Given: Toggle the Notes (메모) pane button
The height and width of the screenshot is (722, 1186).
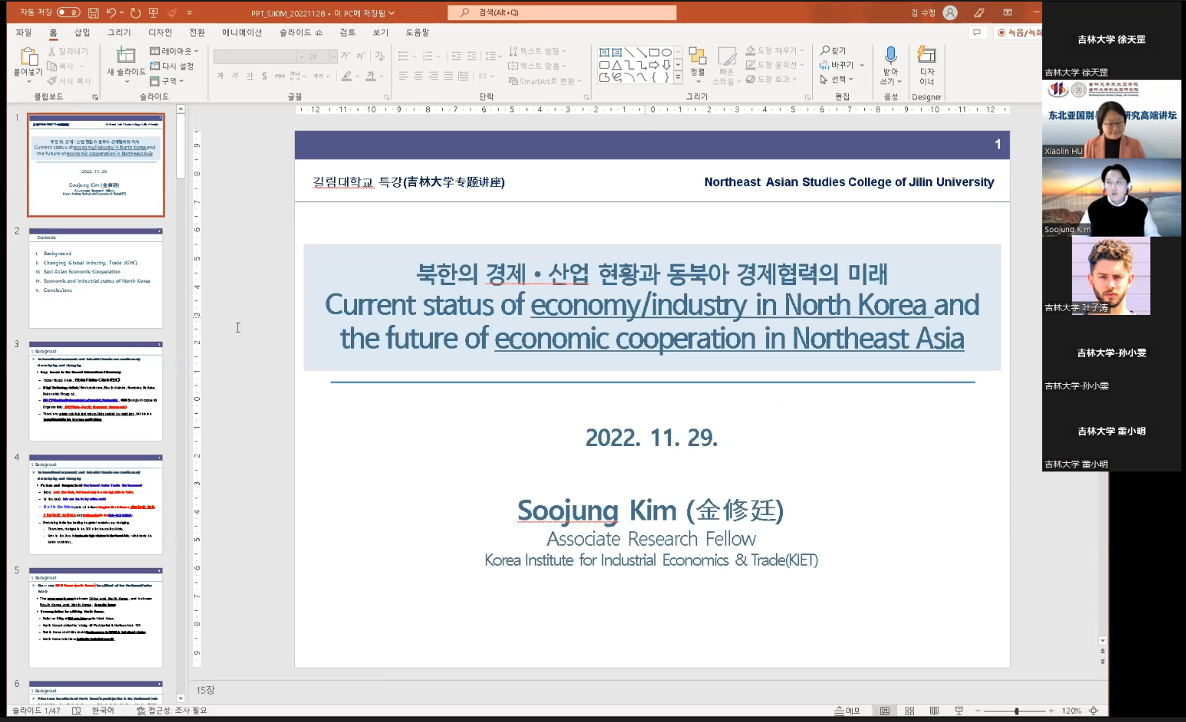Looking at the screenshot, I should coord(847,711).
